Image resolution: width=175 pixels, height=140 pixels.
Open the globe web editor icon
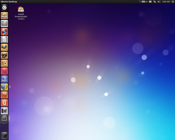4,87
